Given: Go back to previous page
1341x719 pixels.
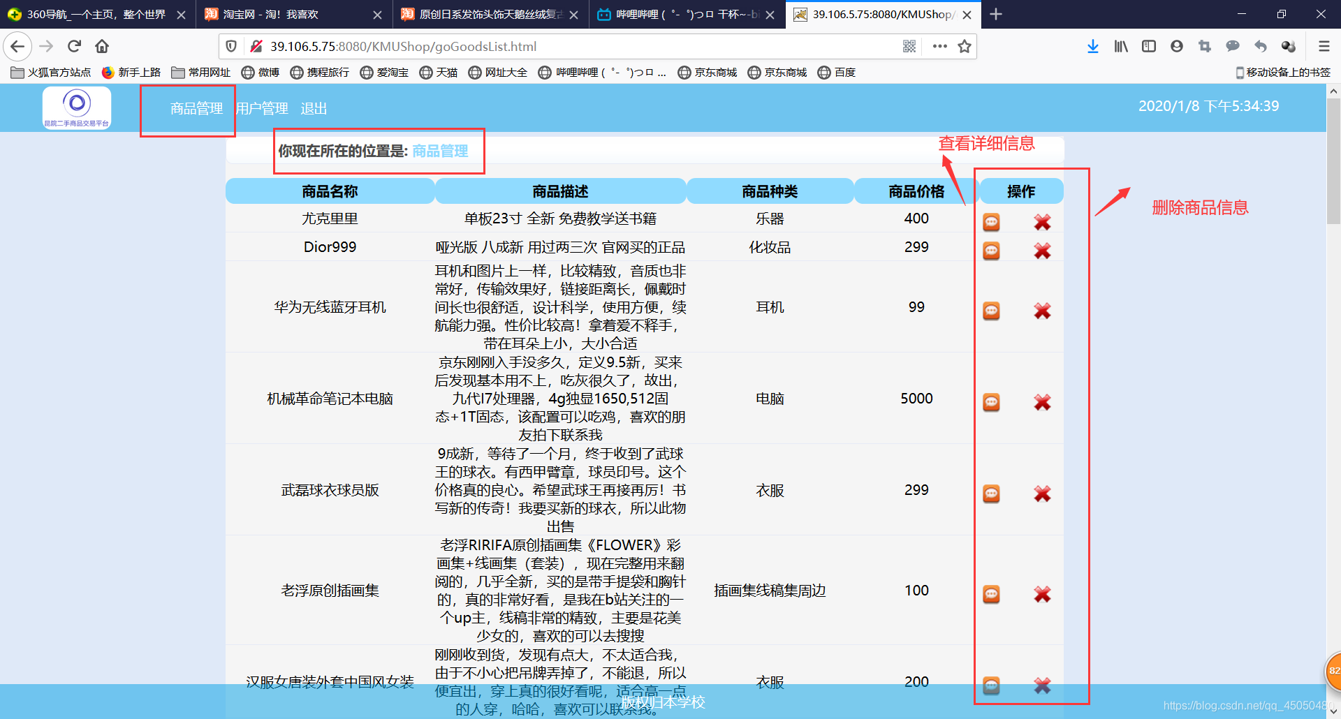Looking at the screenshot, I should (17, 46).
